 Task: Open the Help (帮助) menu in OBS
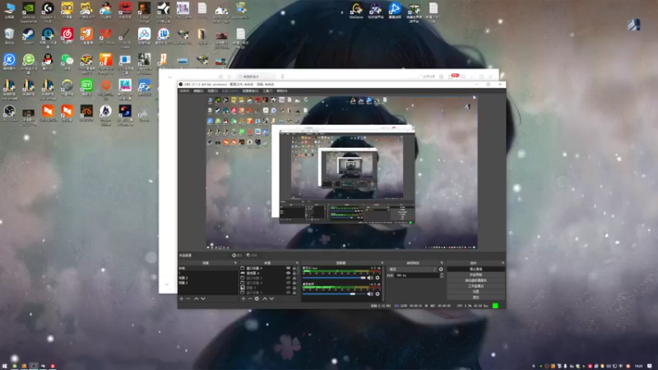[x=282, y=91]
